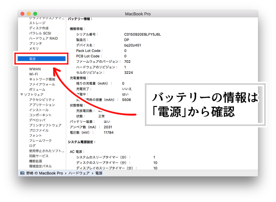
Task: Select ファイアウォール in the sidebar
Action: pyautogui.click(x=42, y=84)
